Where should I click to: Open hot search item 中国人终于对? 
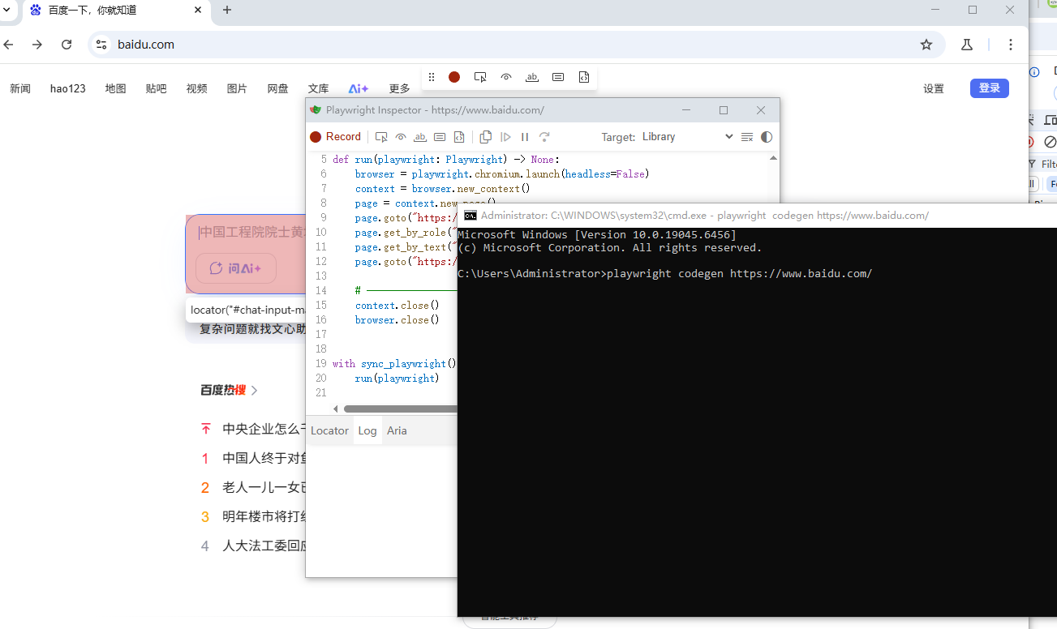coord(264,458)
